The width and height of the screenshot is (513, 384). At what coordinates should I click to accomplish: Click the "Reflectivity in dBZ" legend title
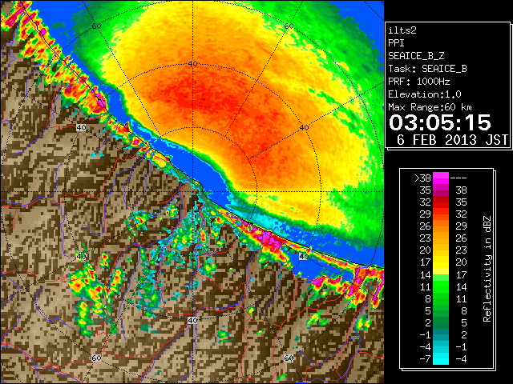(x=487, y=269)
